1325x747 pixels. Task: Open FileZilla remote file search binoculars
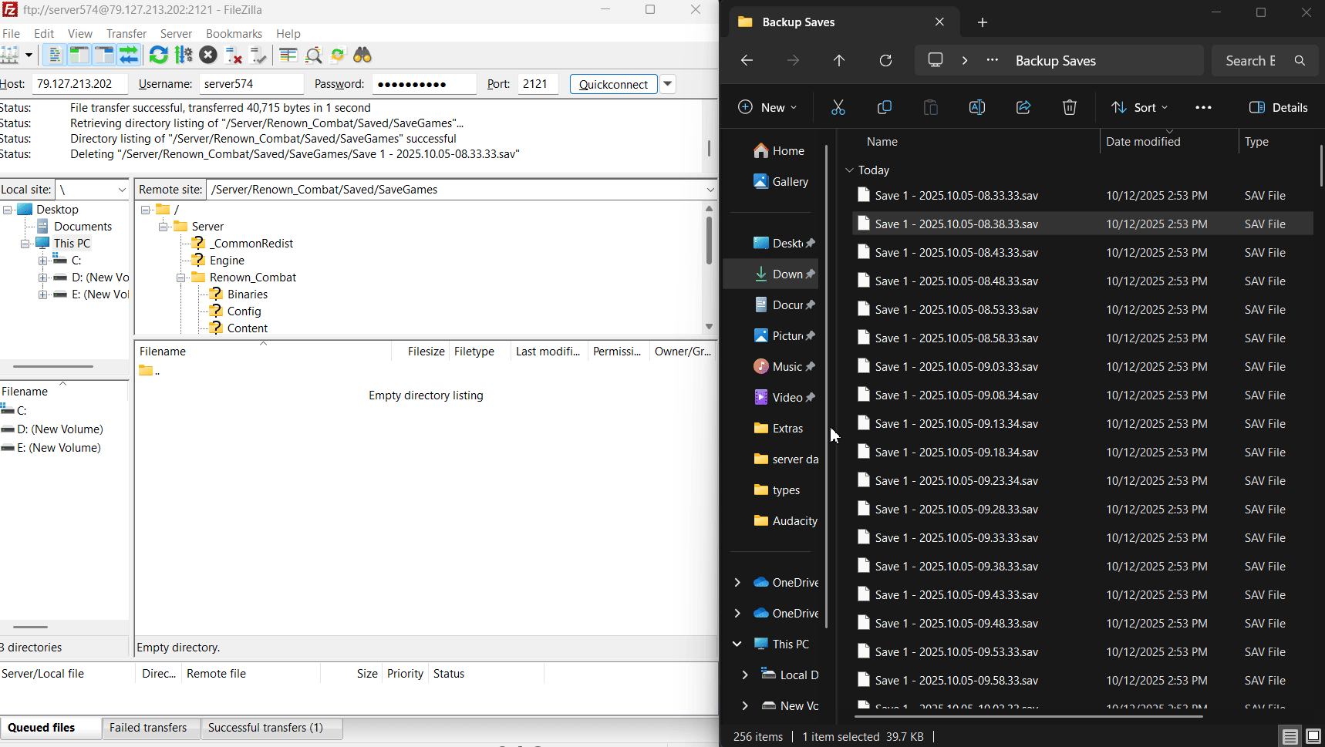tap(362, 56)
